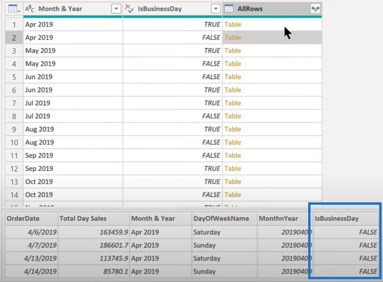Select row number 7
The width and height of the screenshot is (383, 282).
tap(14, 103)
